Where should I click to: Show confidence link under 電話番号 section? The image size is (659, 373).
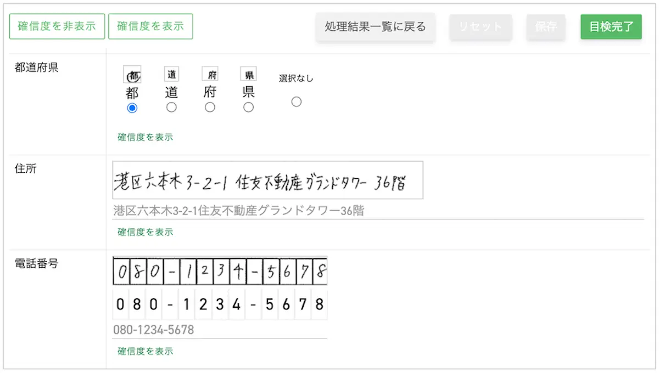145,351
